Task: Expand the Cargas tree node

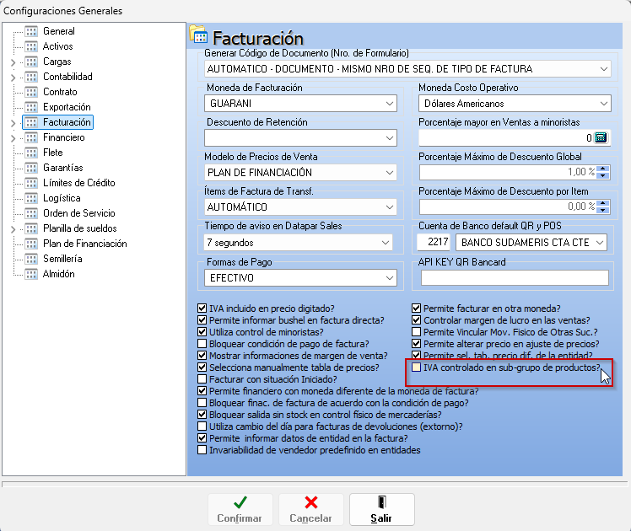Action: click(x=13, y=62)
